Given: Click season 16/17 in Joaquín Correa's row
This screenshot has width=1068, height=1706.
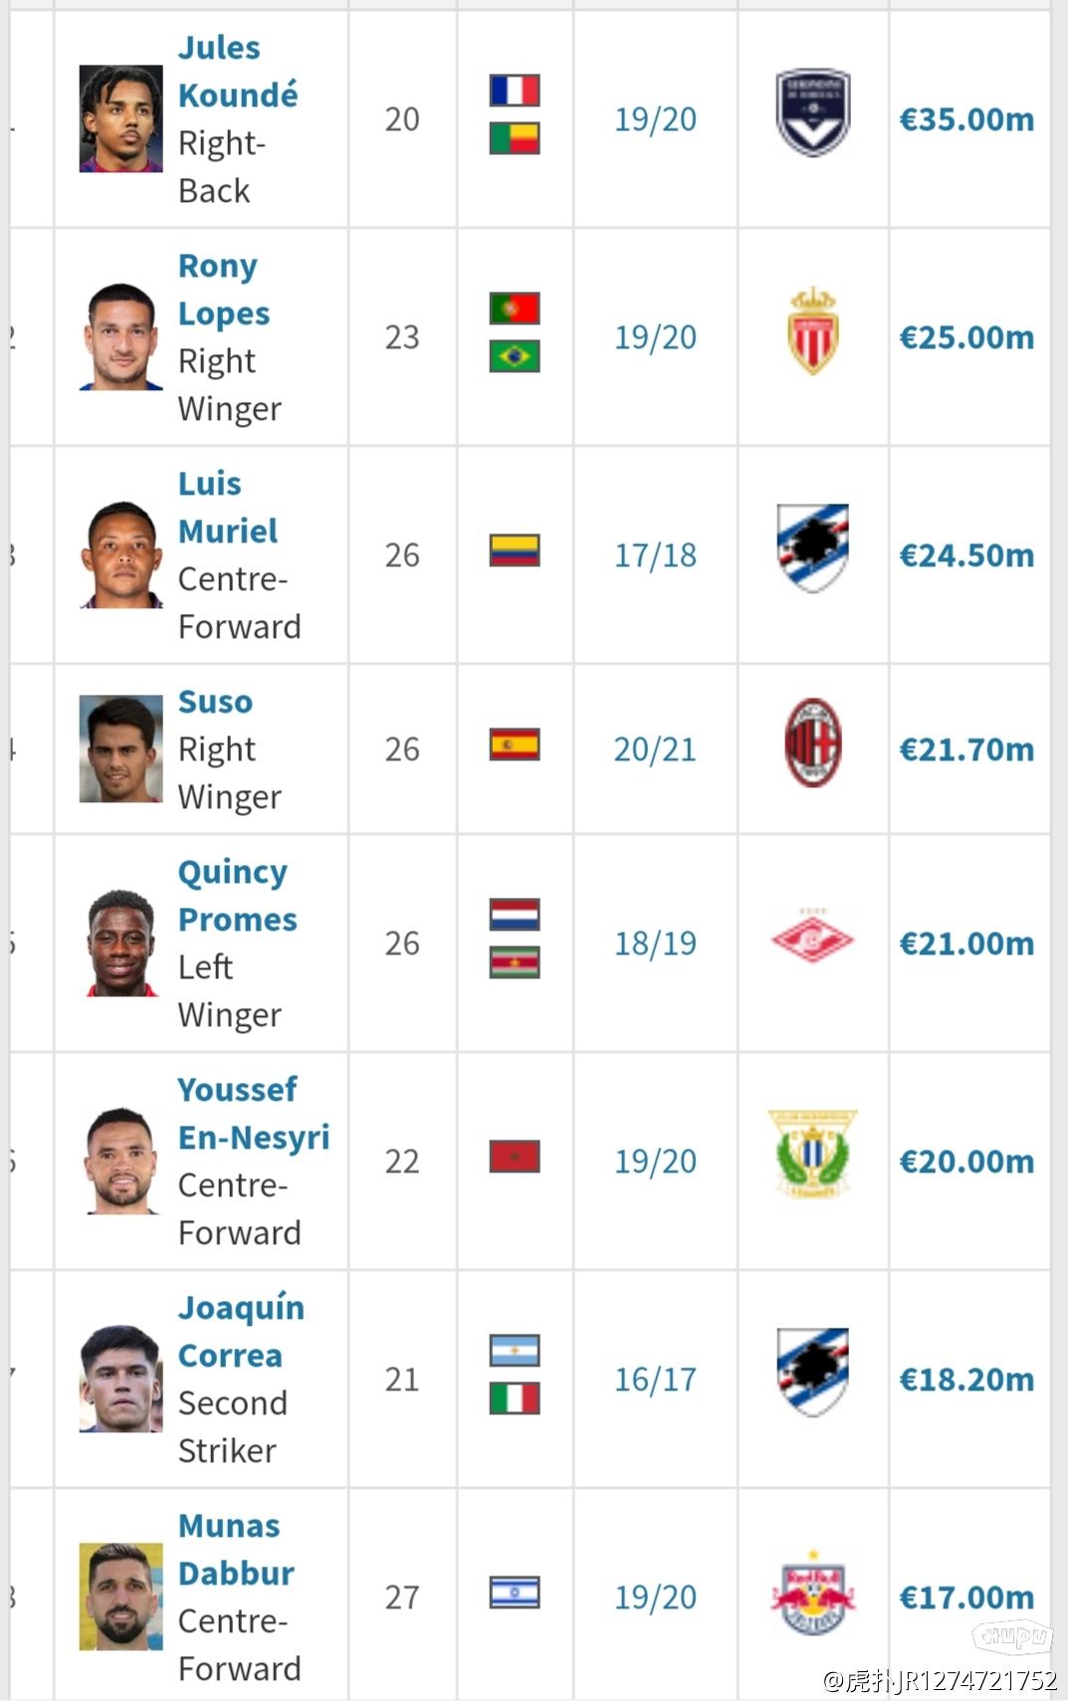Looking at the screenshot, I should 655,1380.
